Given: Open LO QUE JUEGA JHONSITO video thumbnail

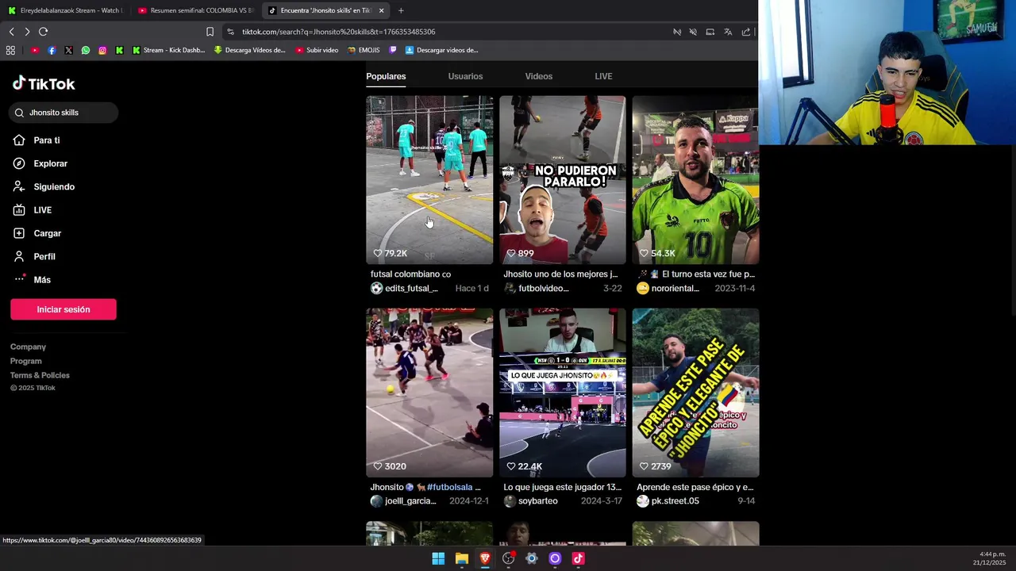Looking at the screenshot, I should [x=563, y=393].
